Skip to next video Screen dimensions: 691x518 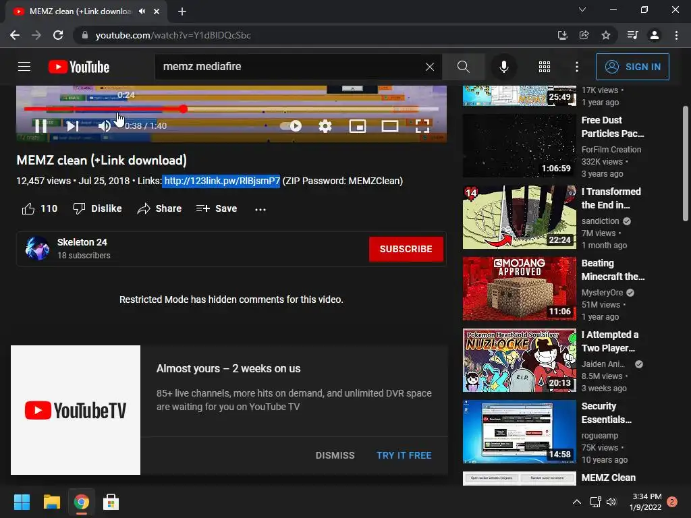point(73,126)
